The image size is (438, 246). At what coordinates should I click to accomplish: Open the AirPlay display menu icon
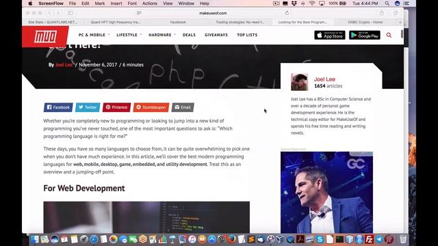point(322,3)
